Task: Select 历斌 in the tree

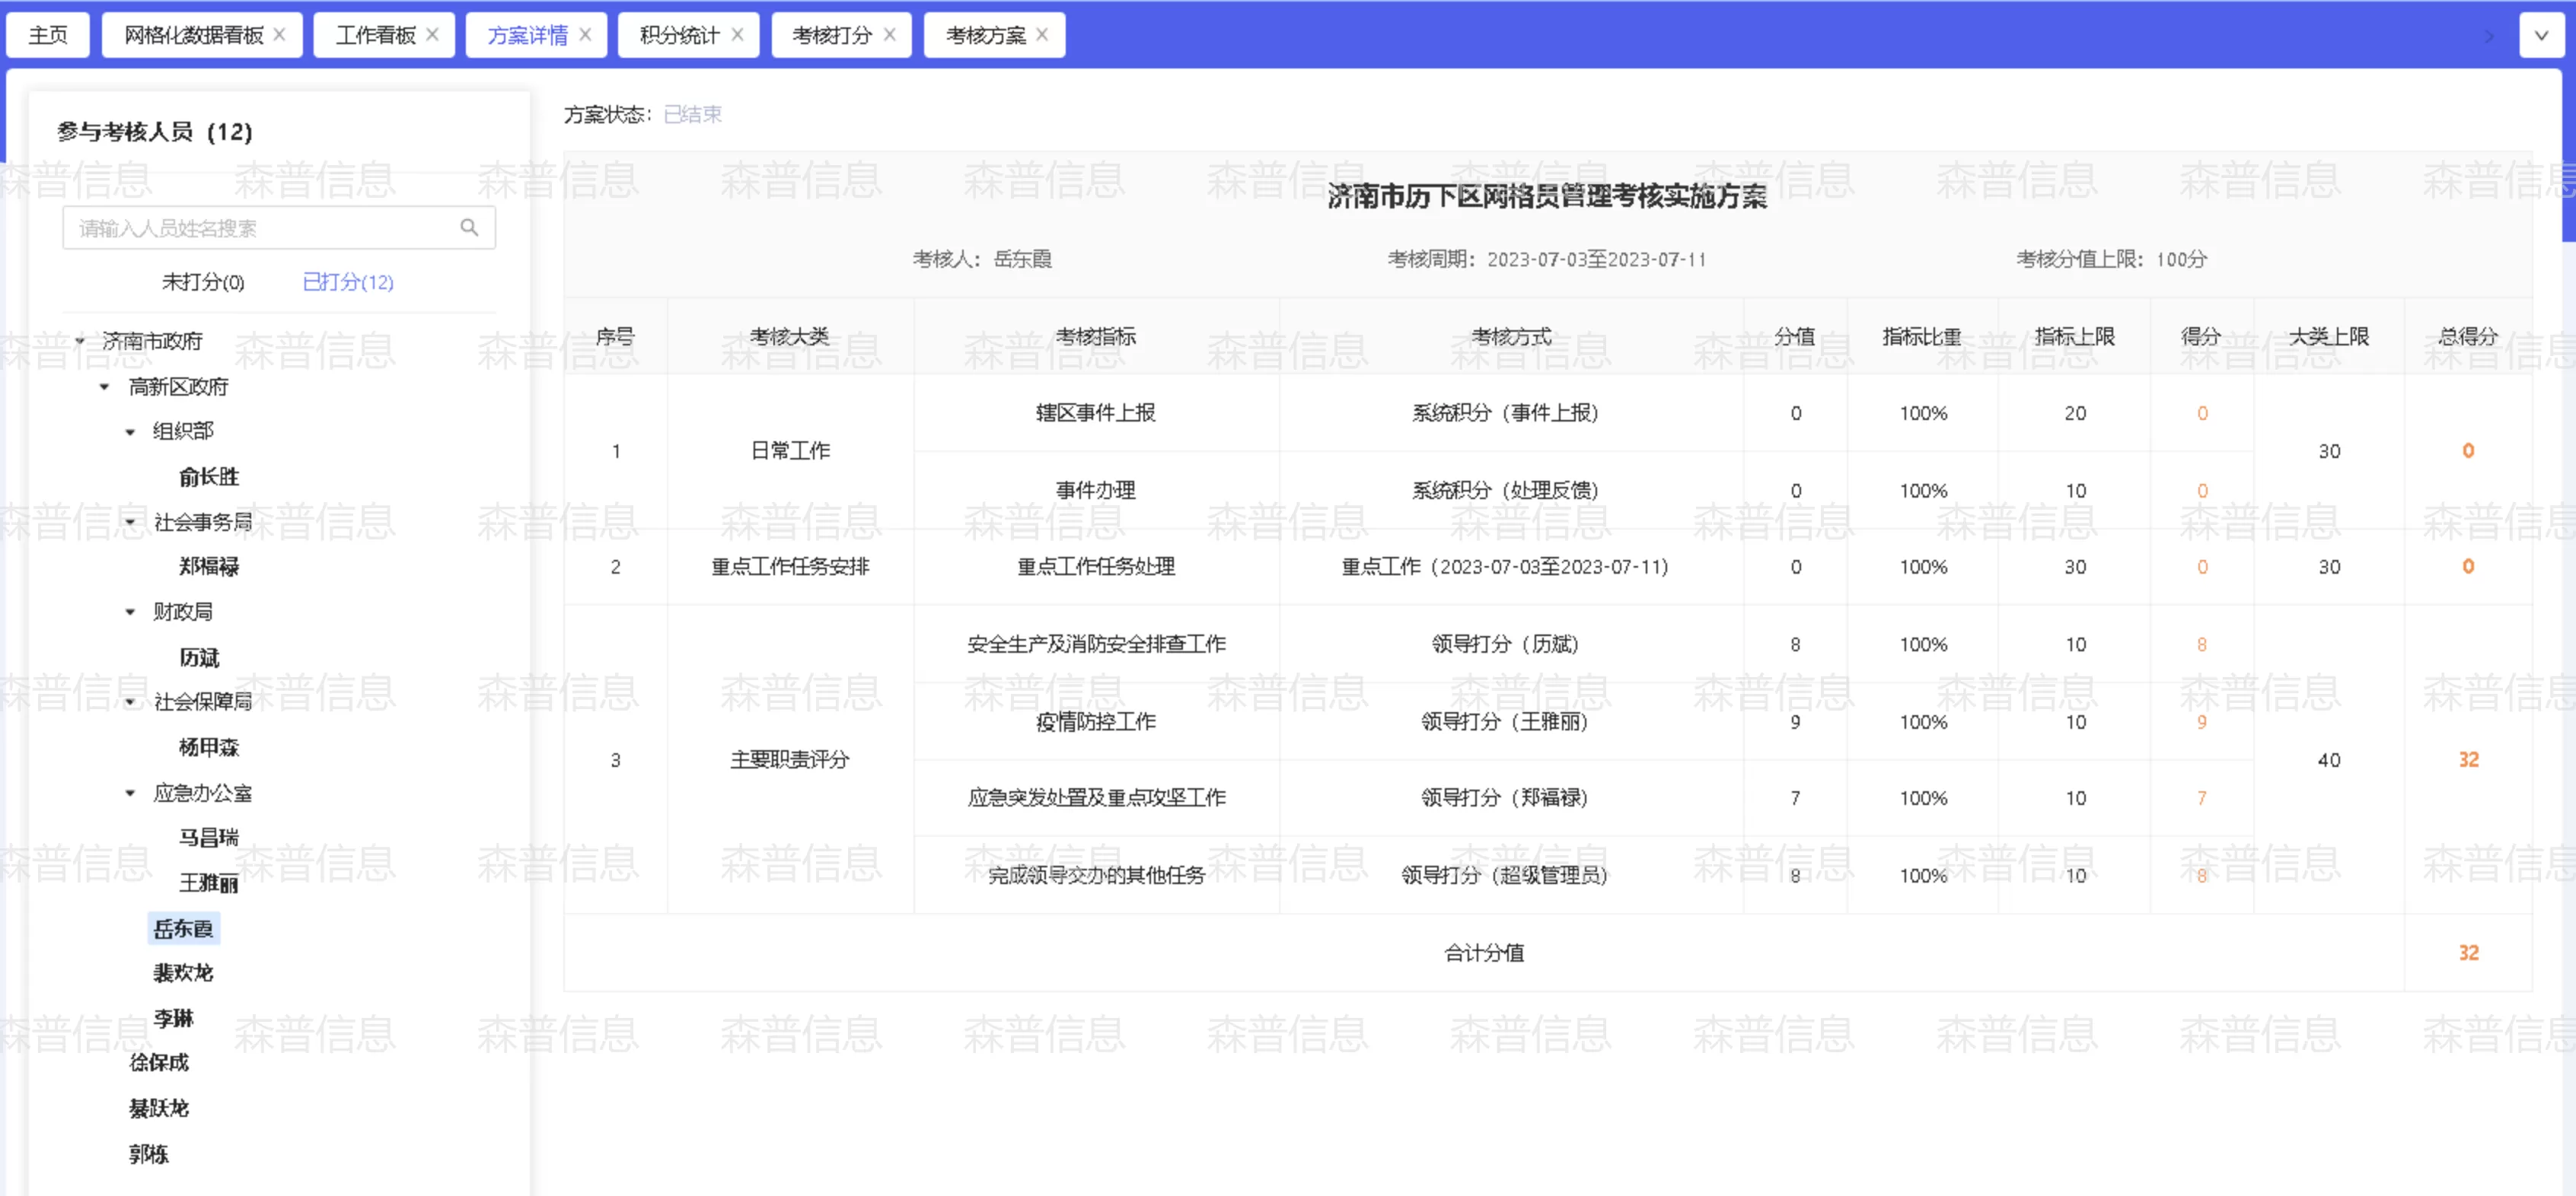Action: [199, 657]
